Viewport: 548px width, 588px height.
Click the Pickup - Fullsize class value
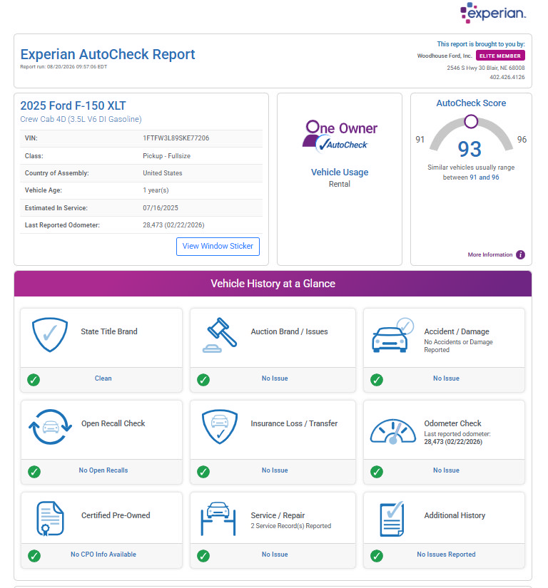(167, 155)
